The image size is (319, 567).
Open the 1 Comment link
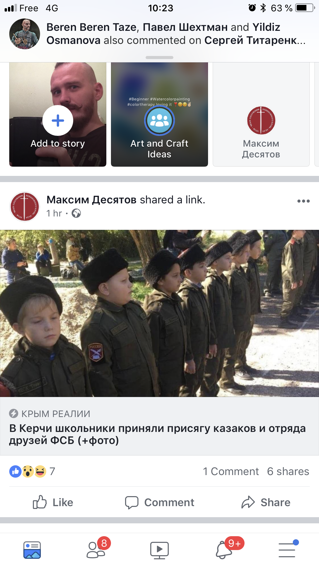tap(231, 471)
